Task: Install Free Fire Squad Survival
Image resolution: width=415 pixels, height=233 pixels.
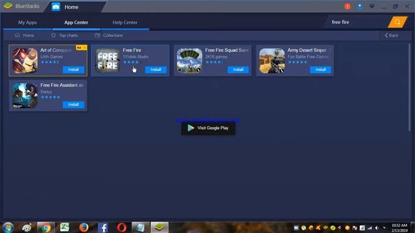Action: pyautogui.click(x=238, y=70)
